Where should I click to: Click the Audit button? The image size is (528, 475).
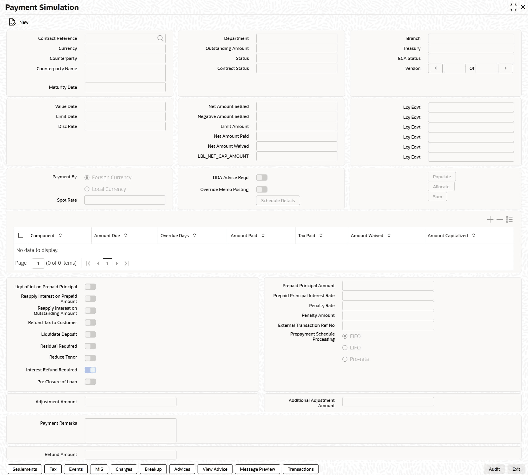coord(494,469)
